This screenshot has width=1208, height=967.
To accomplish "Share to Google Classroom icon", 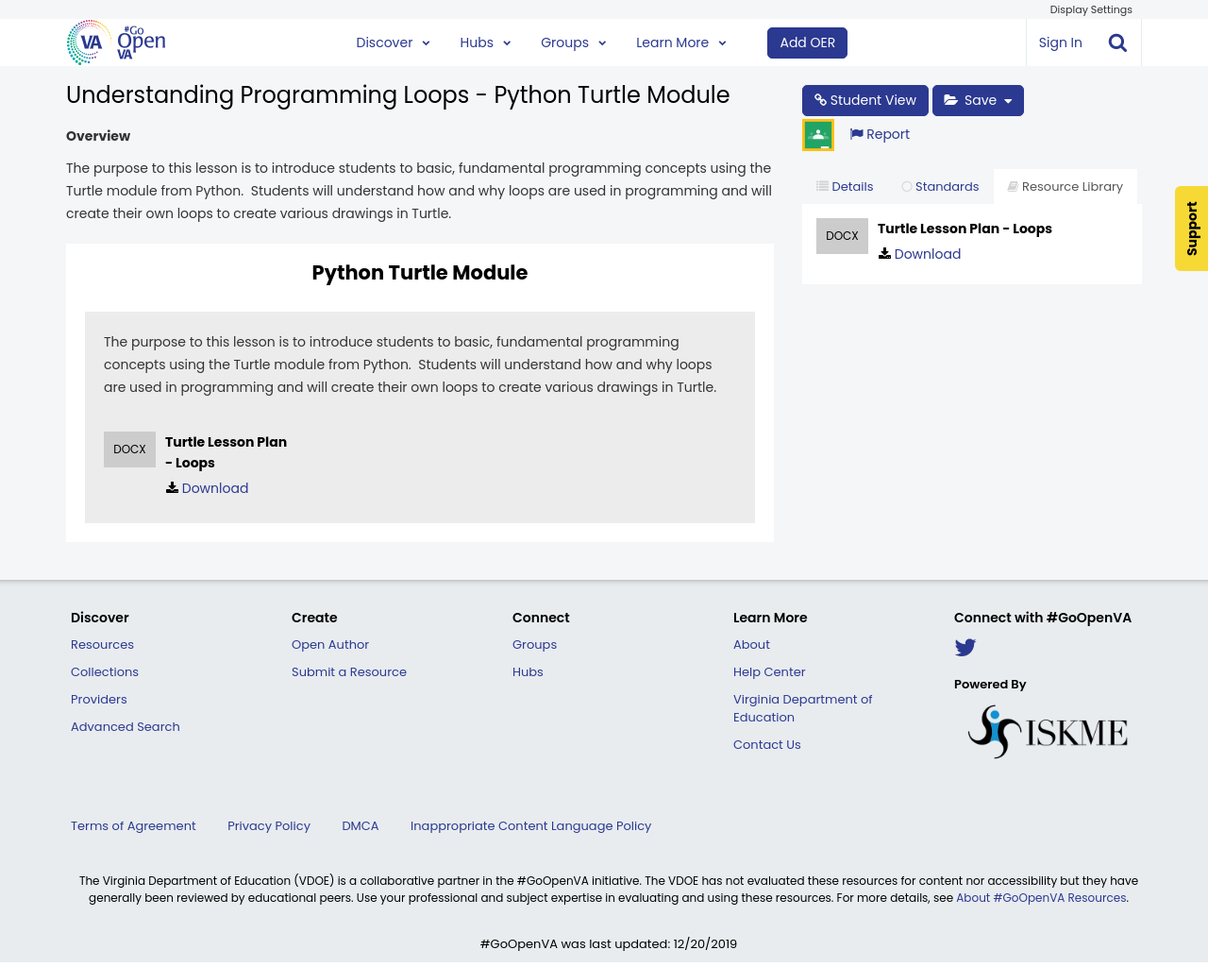I will click(x=817, y=135).
